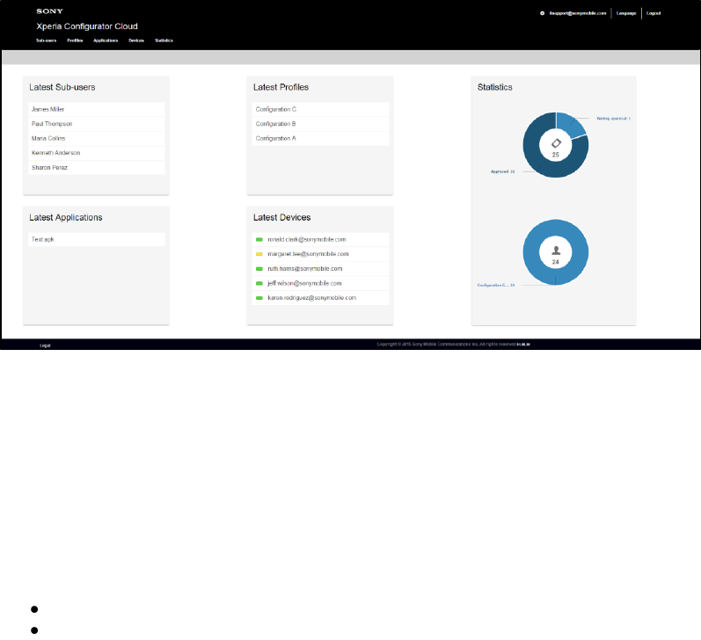This screenshot has height=640, width=701.
Task: Click the device icon inside the top donut chart
Action: (x=556, y=143)
